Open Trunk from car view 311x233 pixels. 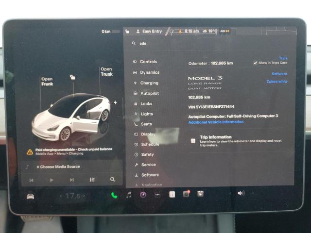[106, 71]
